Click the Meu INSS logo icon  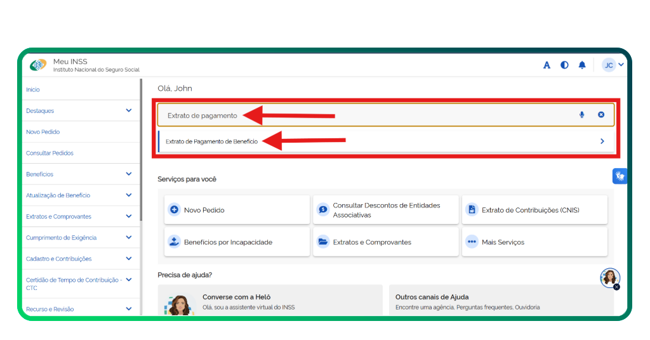click(37, 65)
